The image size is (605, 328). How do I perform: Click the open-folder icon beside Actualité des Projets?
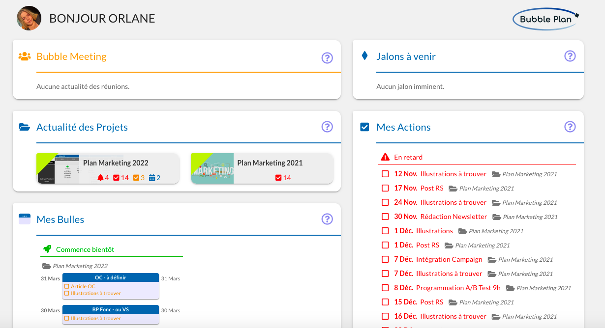tap(25, 127)
